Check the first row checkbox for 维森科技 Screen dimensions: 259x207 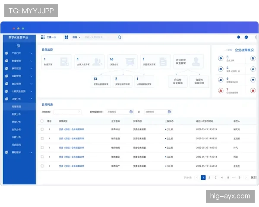(42, 129)
